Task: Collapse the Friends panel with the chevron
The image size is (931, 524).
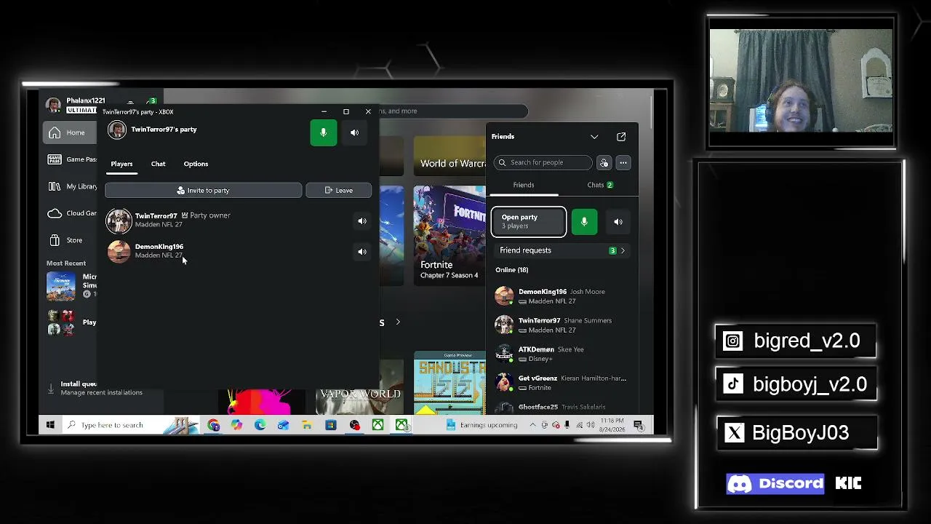Action: click(594, 137)
